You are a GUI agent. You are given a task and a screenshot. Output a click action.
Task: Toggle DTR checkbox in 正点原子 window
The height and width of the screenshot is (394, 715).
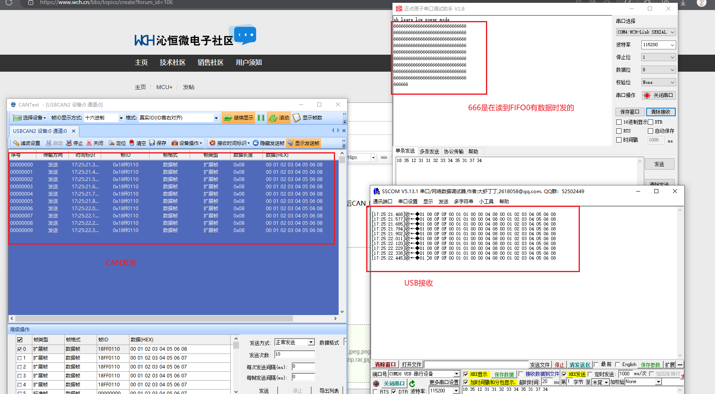click(x=650, y=122)
